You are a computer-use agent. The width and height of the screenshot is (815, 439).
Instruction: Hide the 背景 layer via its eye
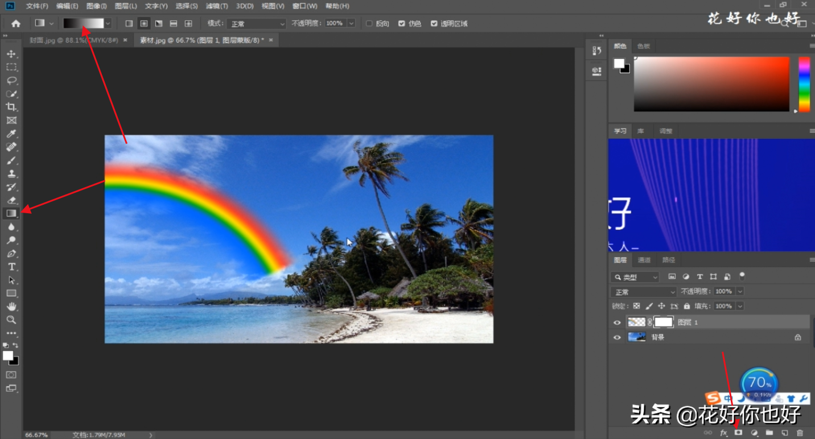617,337
